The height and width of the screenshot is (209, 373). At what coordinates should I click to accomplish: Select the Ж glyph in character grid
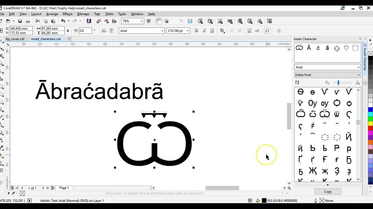tap(313, 171)
